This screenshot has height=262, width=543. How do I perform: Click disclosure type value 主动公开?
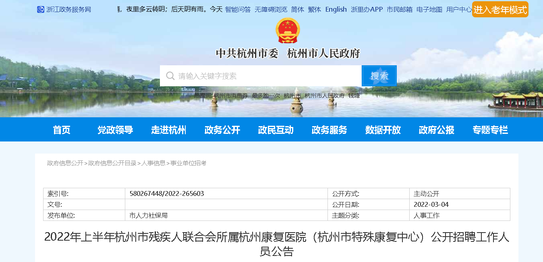point(426,193)
